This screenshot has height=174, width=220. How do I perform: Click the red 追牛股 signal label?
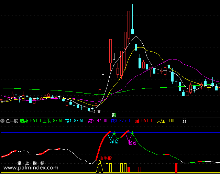click(x=106, y=158)
